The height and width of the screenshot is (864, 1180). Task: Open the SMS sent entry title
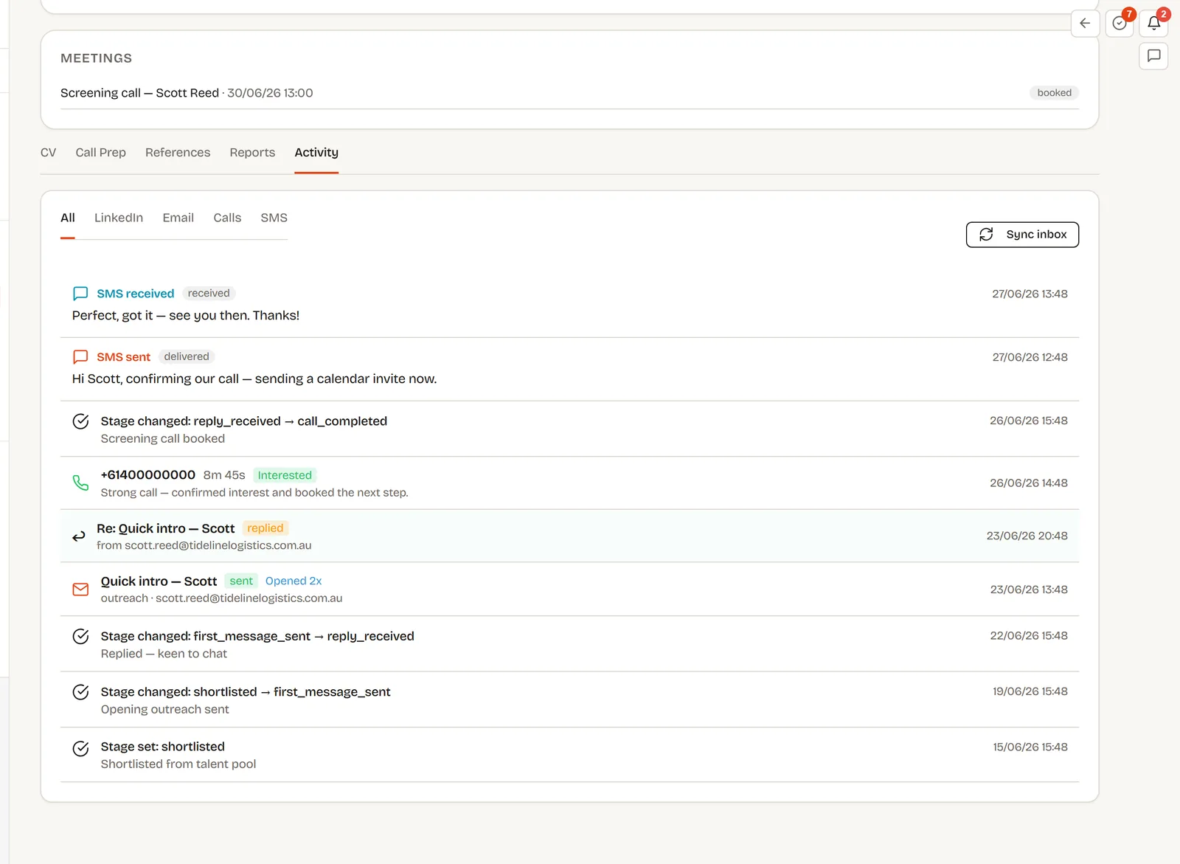[123, 357]
